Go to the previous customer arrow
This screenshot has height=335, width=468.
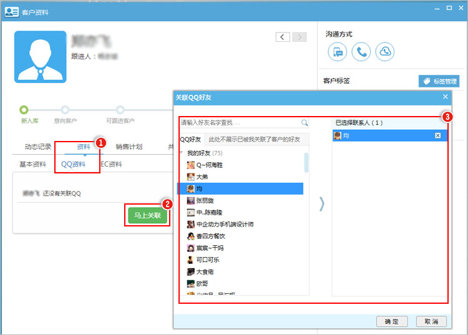[283, 37]
